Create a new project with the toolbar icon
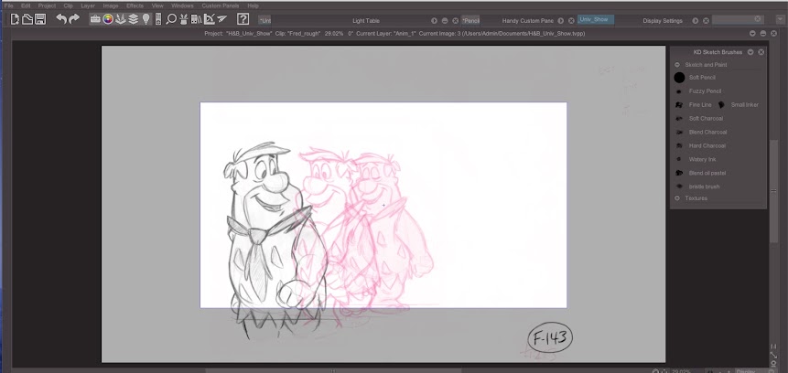This screenshot has height=373, width=788. pos(15,19)
